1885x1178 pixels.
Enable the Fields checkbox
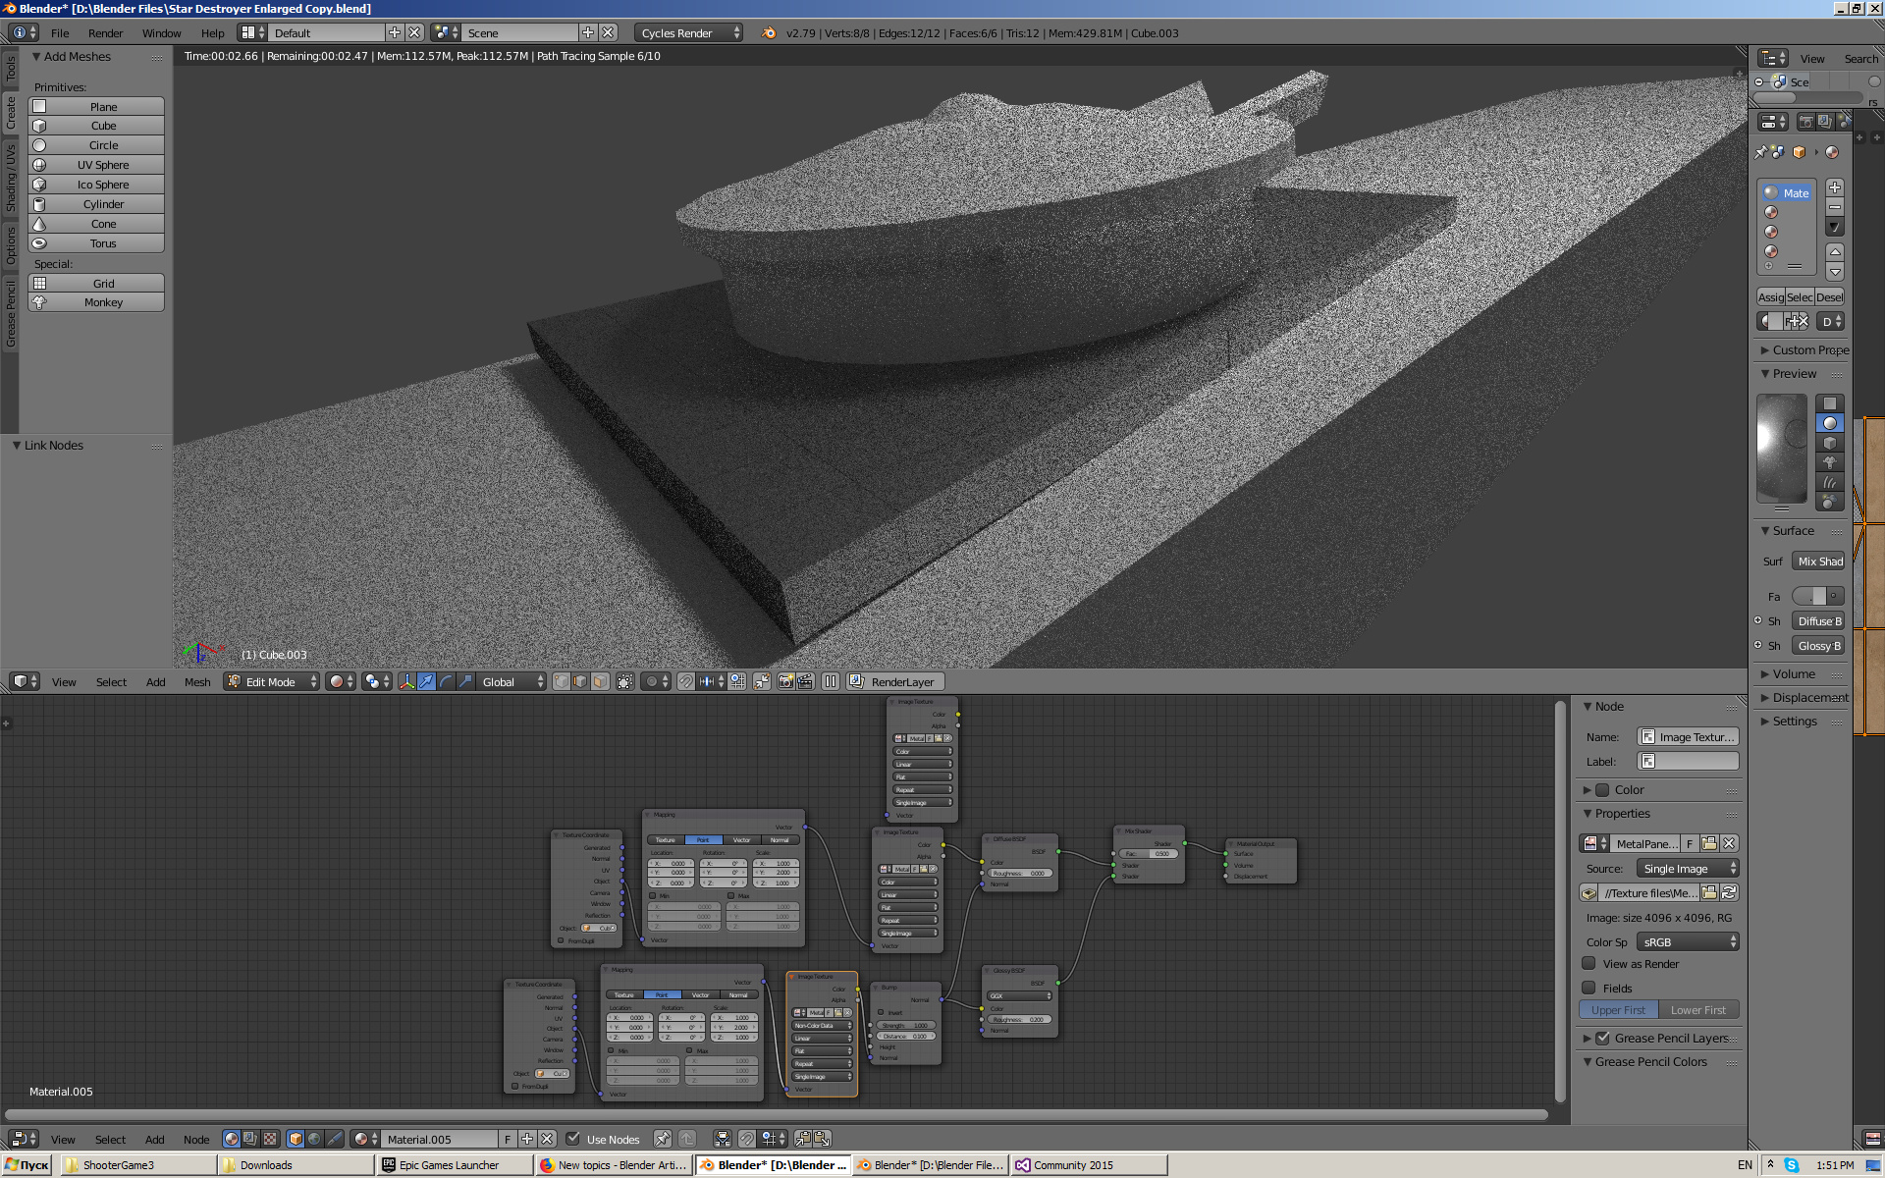click(x=1589, y=989)
